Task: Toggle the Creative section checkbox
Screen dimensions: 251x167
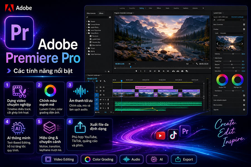Action: [244, 29]
